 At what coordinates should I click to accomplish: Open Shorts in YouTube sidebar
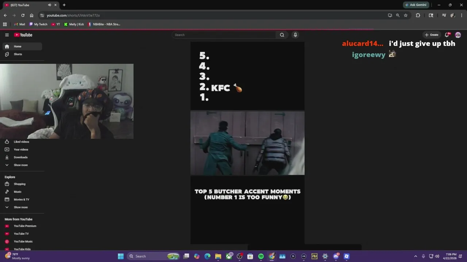pyautogui.click(x=22, y=54)
